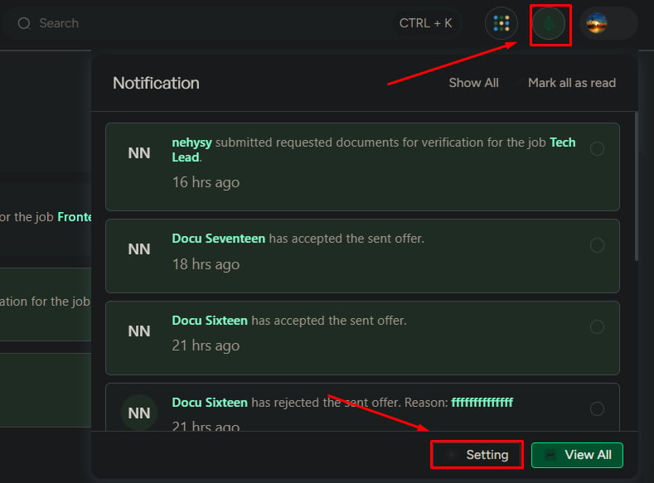Click the 16 hrs ago timestamp
This screenshot has width=654, height=483.
tap(206, 182)
